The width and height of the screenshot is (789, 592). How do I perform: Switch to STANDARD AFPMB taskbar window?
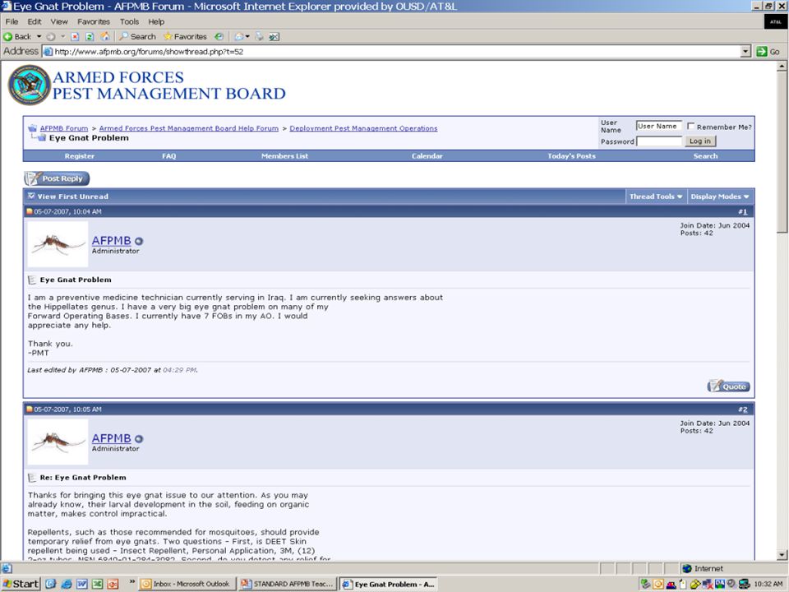click(x=288, y=584)
